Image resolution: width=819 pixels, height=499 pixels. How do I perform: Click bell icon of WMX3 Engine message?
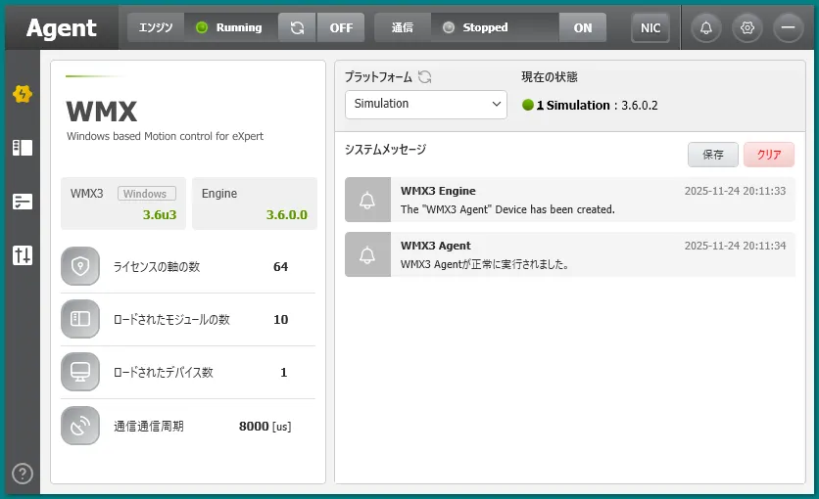coord(367,200)
